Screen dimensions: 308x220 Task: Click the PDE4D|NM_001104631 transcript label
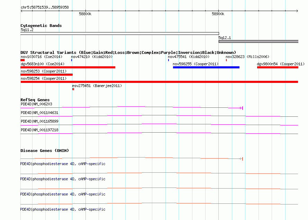39,113
